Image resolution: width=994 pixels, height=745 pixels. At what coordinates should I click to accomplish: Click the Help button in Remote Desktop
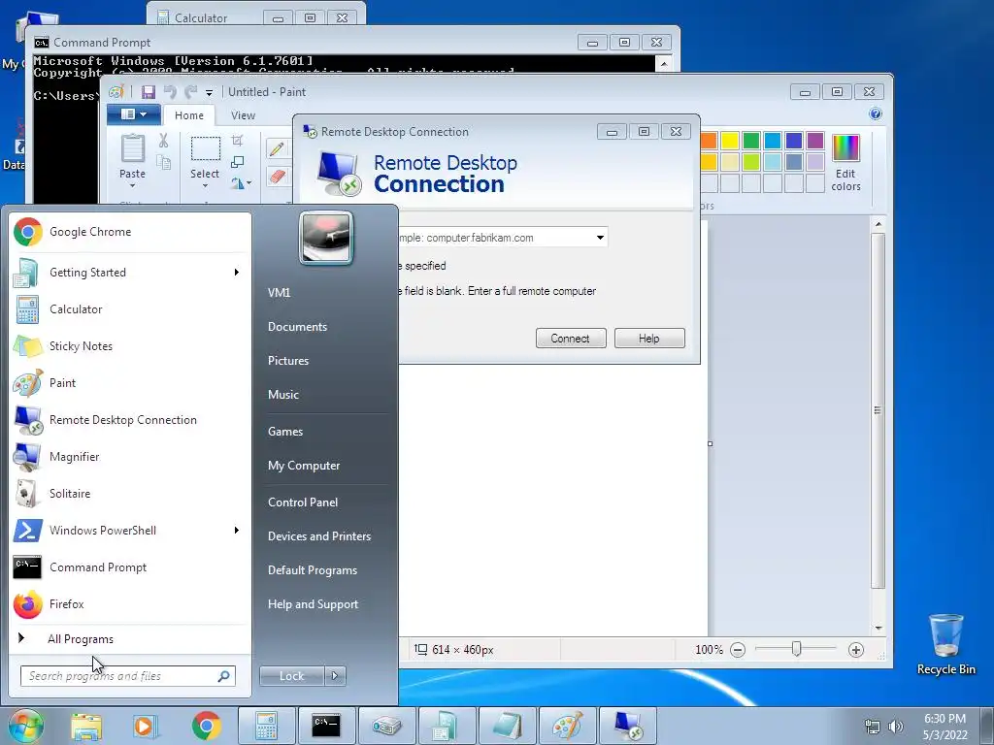[649, 339]
